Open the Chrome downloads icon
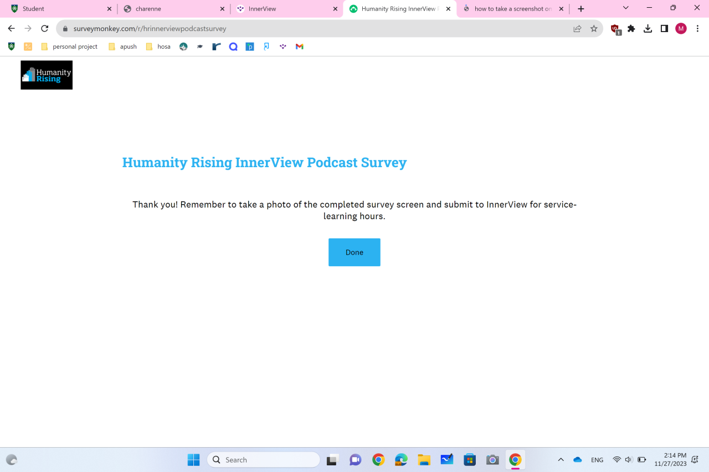The height and width of the screenshot is (472, 709). click(648, 29)
